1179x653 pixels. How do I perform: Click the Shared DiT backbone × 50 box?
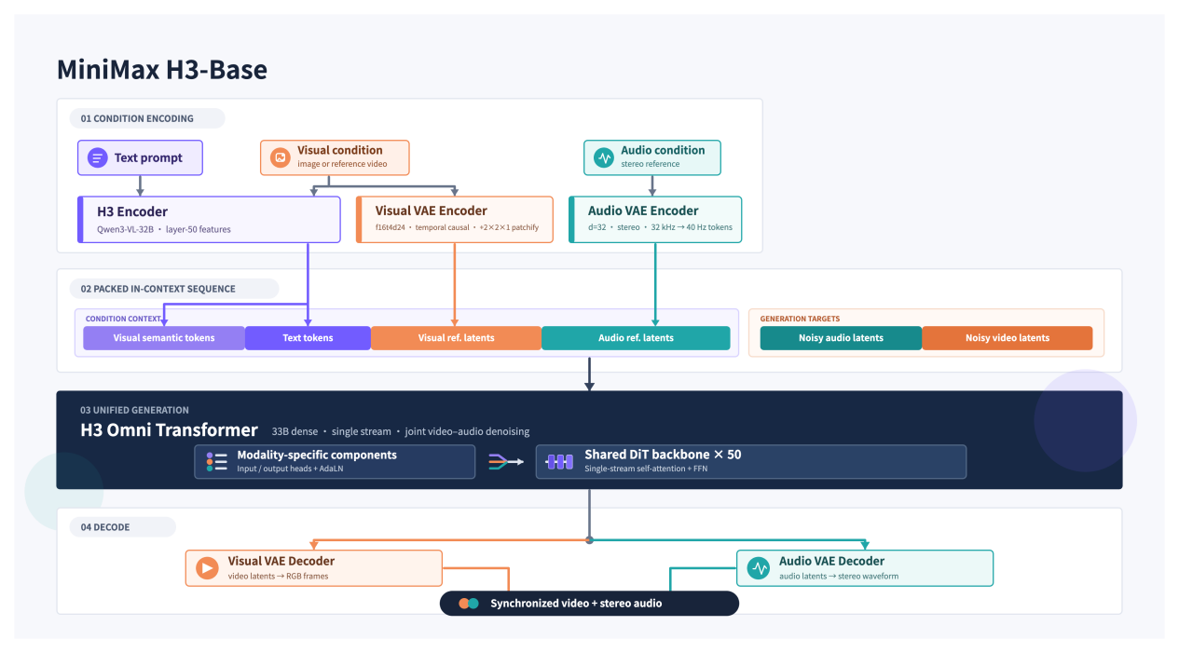[751, 461]
